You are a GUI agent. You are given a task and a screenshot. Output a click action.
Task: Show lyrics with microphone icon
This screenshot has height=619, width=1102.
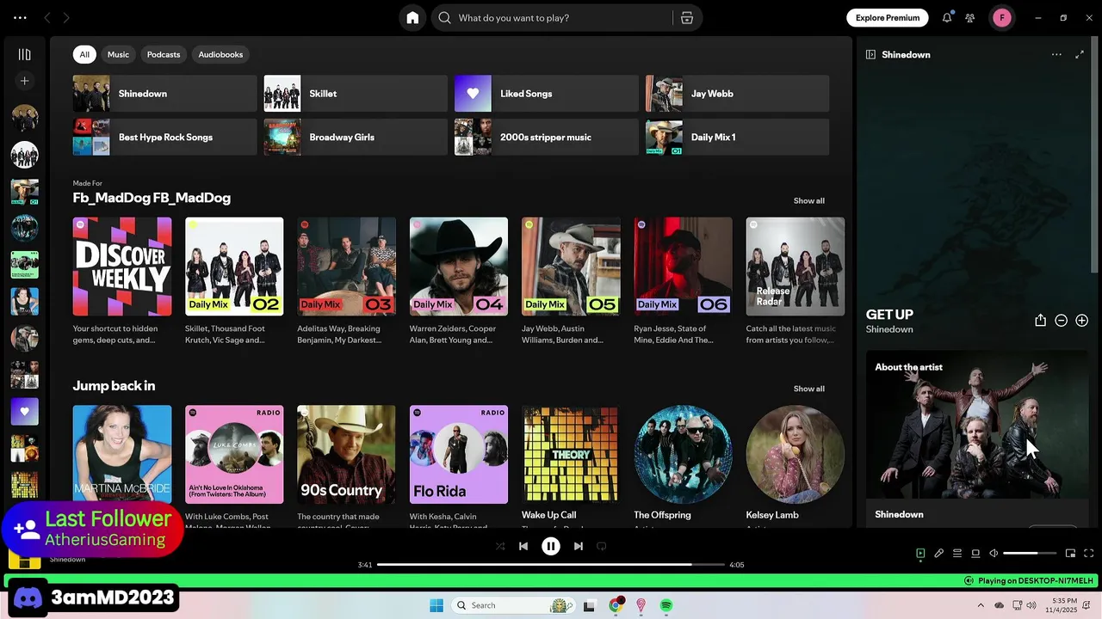[939, 554]
